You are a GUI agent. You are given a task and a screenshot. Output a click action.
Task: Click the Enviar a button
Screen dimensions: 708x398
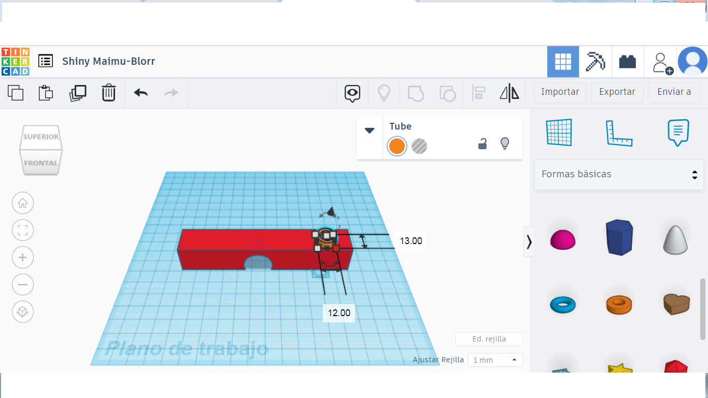(674, 92)
